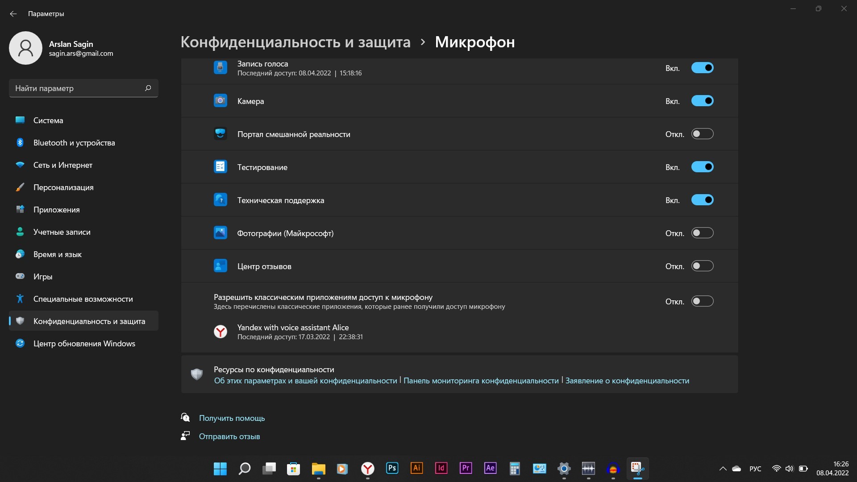Toggle classic desktop apps microphone access

(x=702, y=301)
